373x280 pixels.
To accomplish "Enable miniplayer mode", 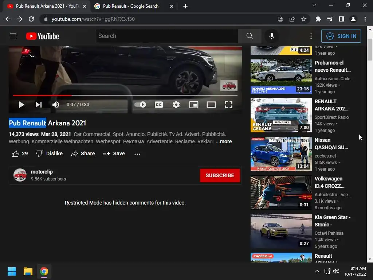I will click(194, 105).
